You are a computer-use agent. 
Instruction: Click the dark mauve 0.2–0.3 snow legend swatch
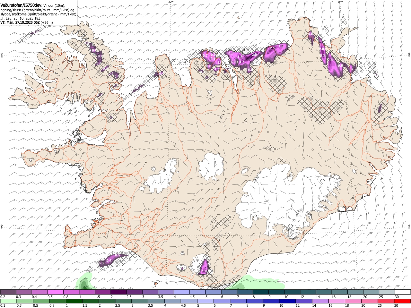[8, 292]
